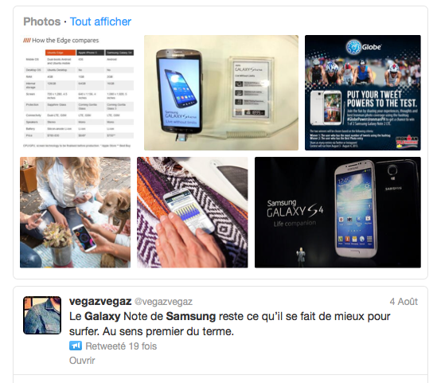Click the vegazvegaz profile avatar
Image resolution: width=437 pixels, height=383 pixels.
[42, 315]
